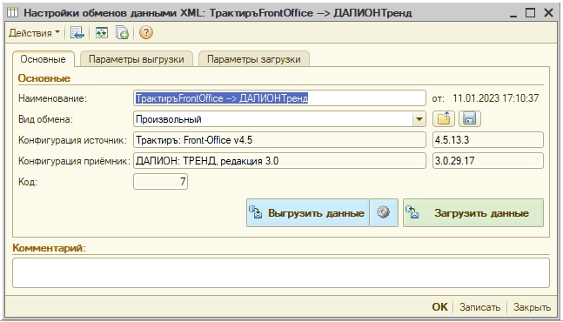Minimize the settings window
This screenshot has width=563, height=322.
[513, 14]
